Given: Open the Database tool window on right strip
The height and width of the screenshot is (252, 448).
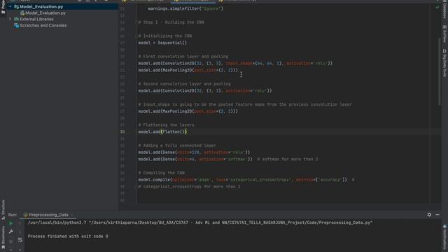Looking at the screenshot, I should pos(444,9).
